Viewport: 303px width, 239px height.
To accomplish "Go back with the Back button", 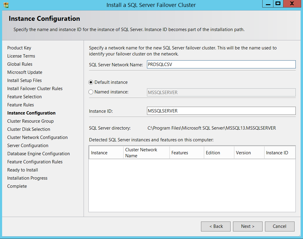I will (x=216, y=226).
